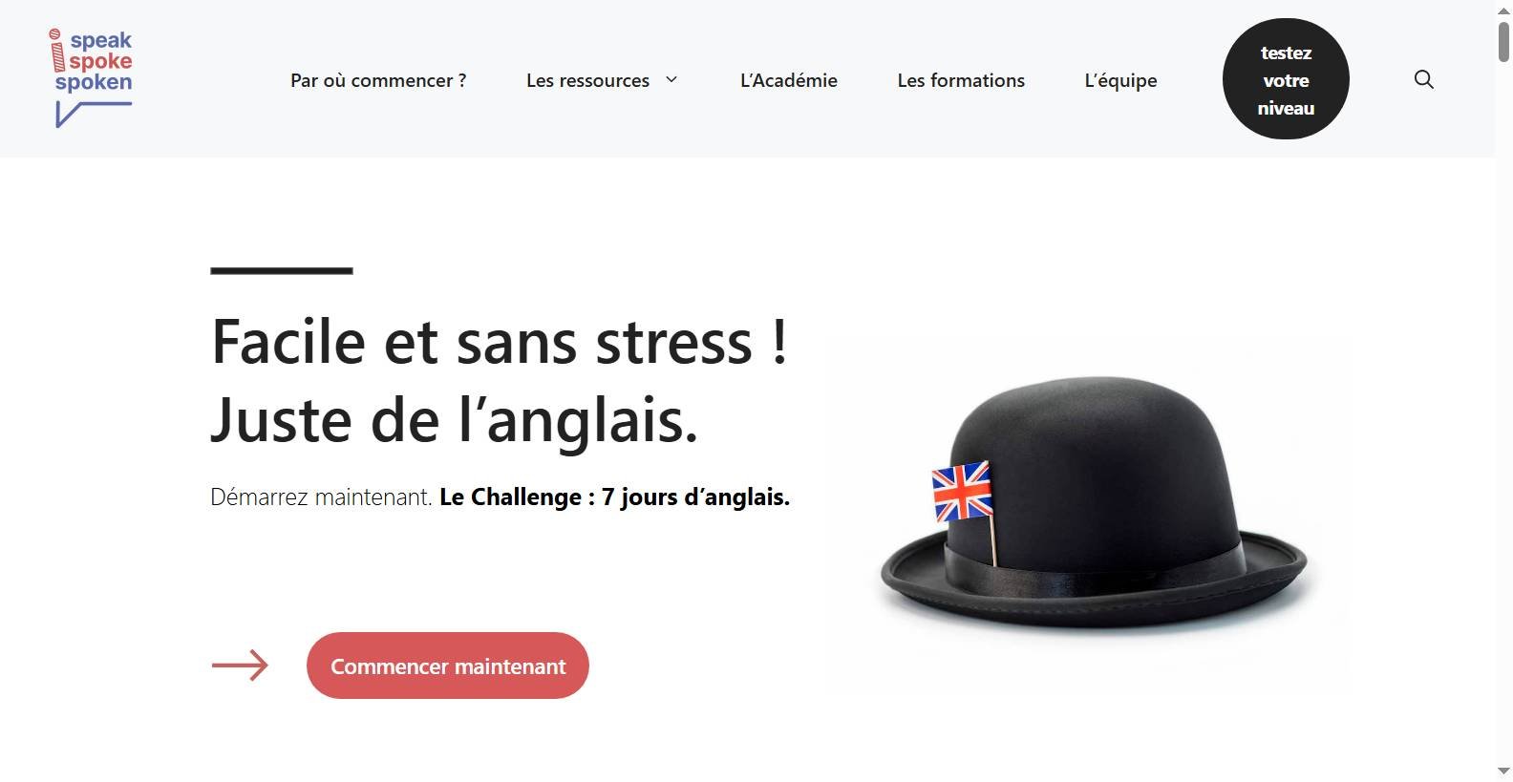
Task: Expand the Les ressources chevron
Action: pos(671,79)
